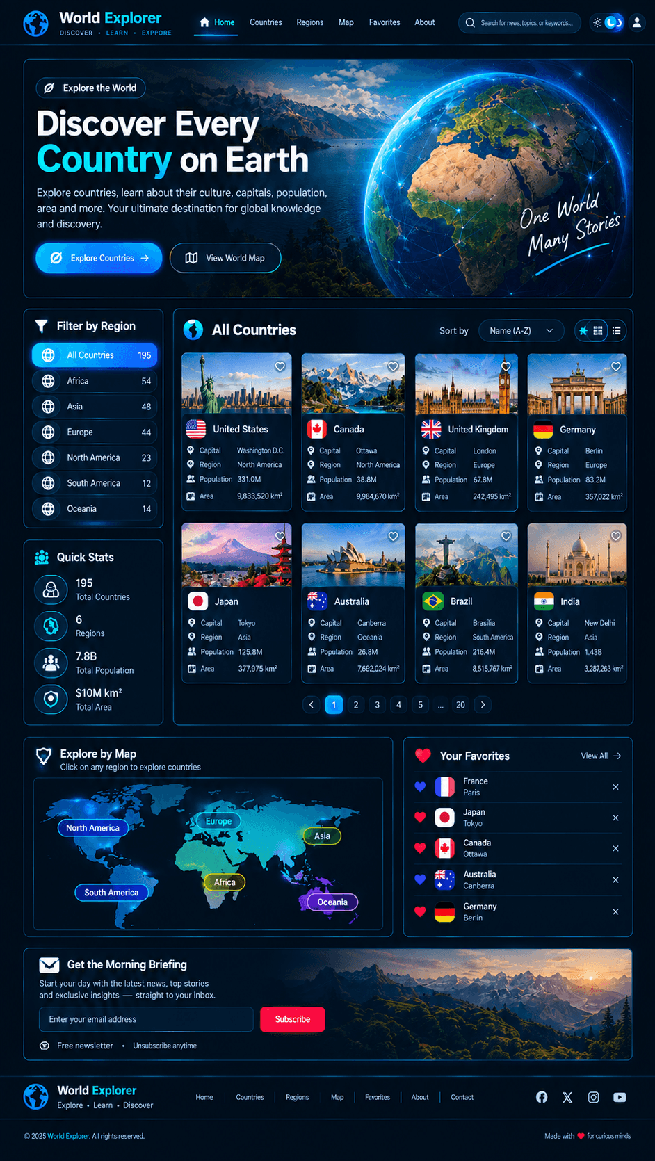This screenshot has width=655, height=1161.
Task: Open the United States skyline thumbnail
Action: click(x=236, y=384)
